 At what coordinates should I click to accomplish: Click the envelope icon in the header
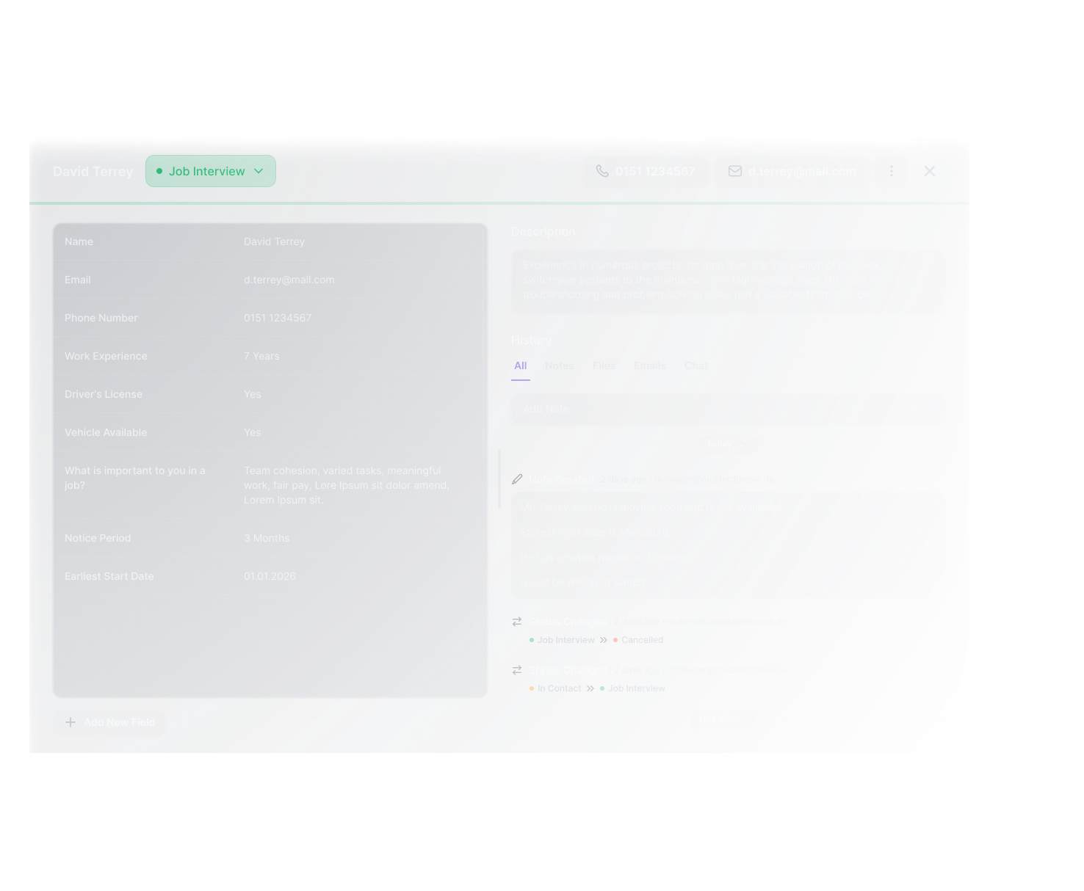[x=734, y=171]
